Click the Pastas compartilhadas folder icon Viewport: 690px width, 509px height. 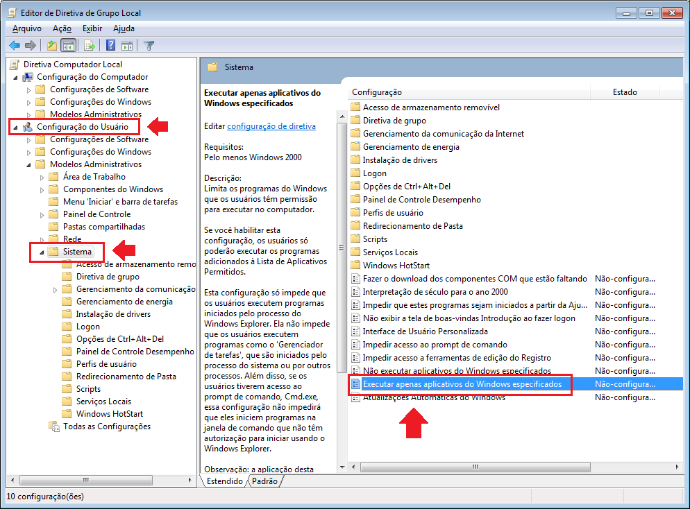click(x=53, y=227)
